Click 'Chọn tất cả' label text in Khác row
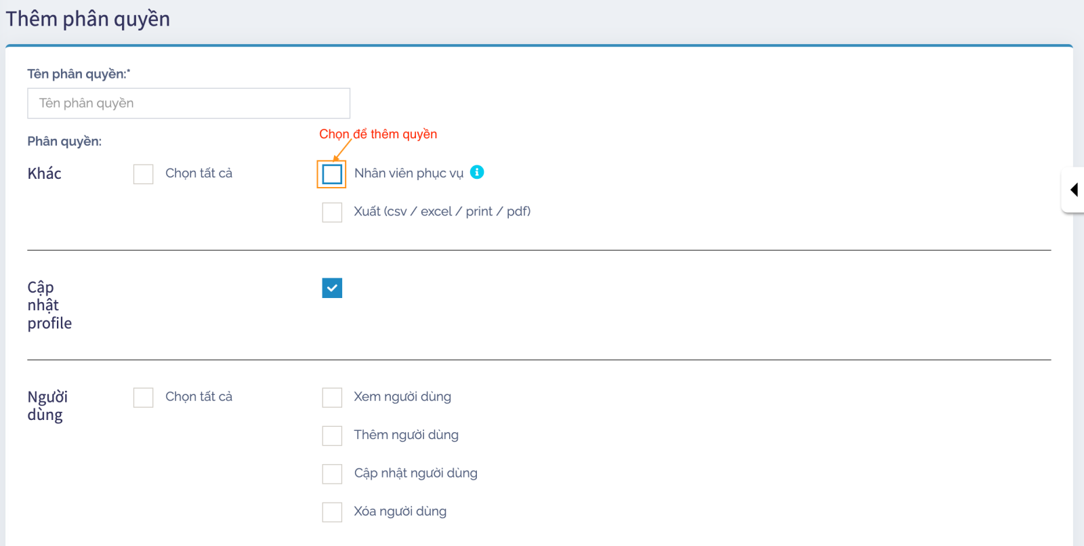 click(199, 173)
